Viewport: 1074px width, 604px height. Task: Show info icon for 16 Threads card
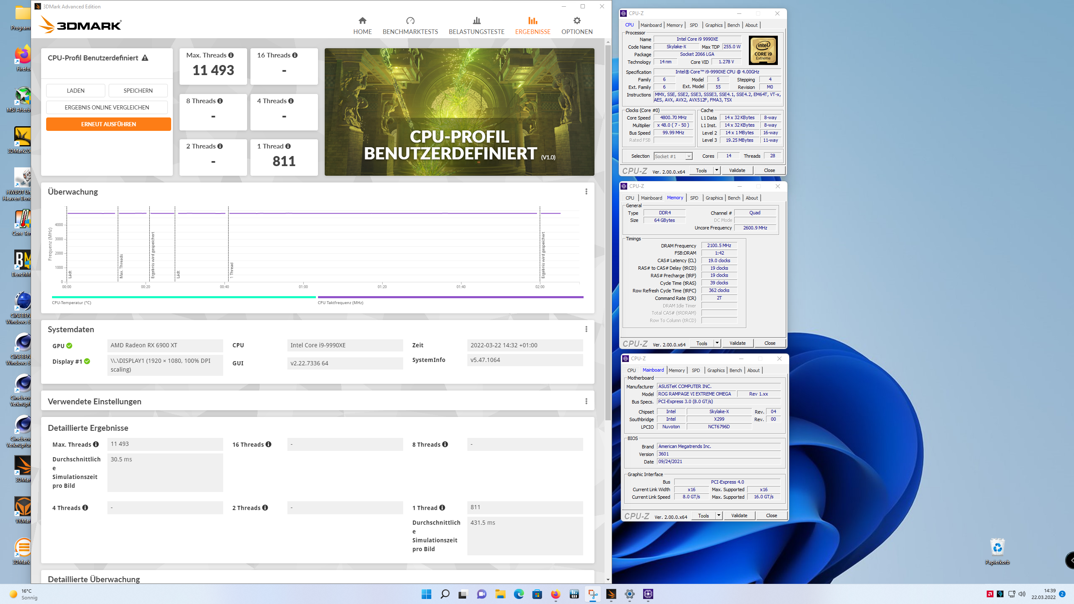pos(295,55)
